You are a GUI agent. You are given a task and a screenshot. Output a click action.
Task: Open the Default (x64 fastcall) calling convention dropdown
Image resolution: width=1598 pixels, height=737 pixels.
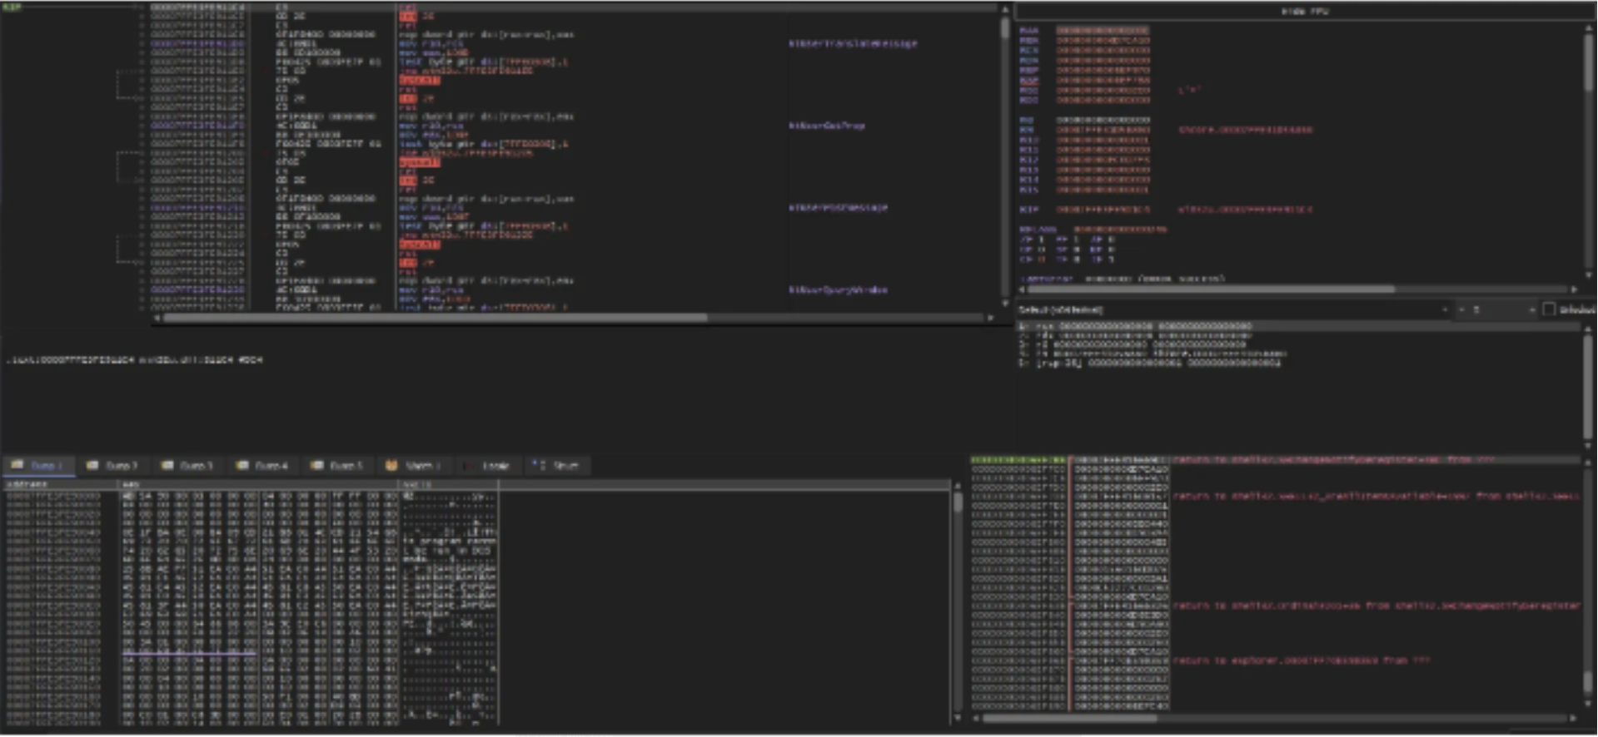click(1232, 309)
